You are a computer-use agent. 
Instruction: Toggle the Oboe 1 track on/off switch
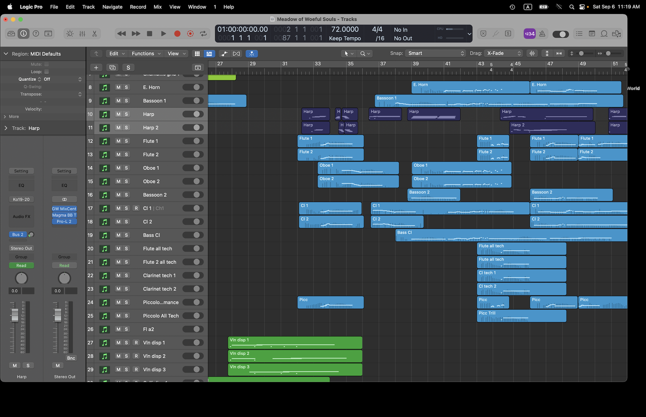pyautogui.click(x=193, y=168)
